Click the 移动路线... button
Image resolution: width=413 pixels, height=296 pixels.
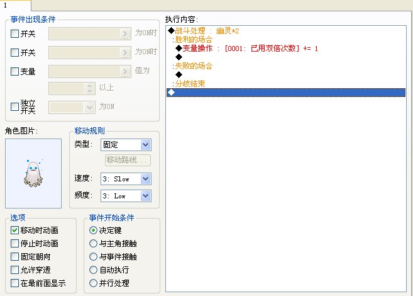point(128,160)
